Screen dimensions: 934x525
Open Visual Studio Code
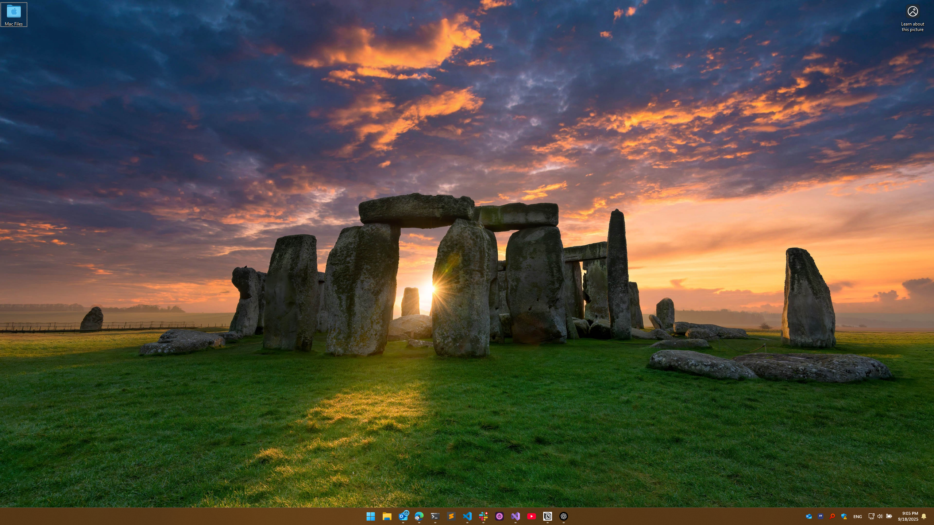coord(467,516)
